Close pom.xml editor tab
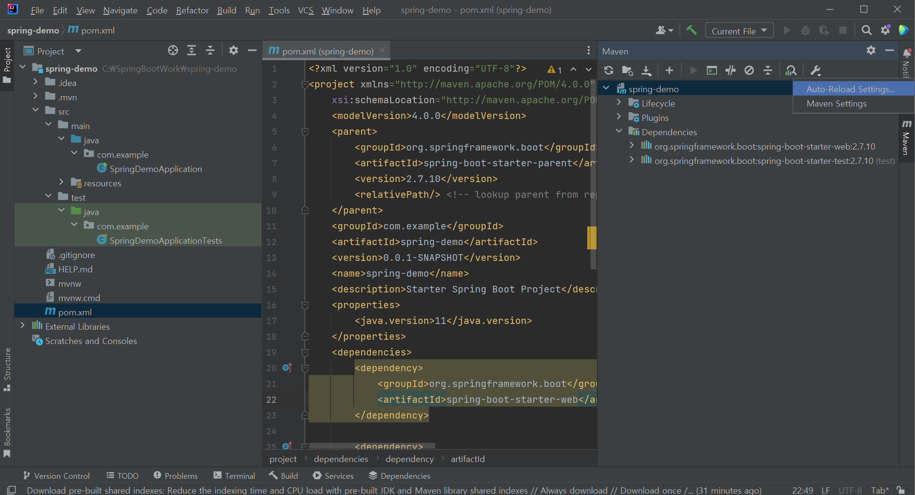The image size is (915, 495). point(382,50)
